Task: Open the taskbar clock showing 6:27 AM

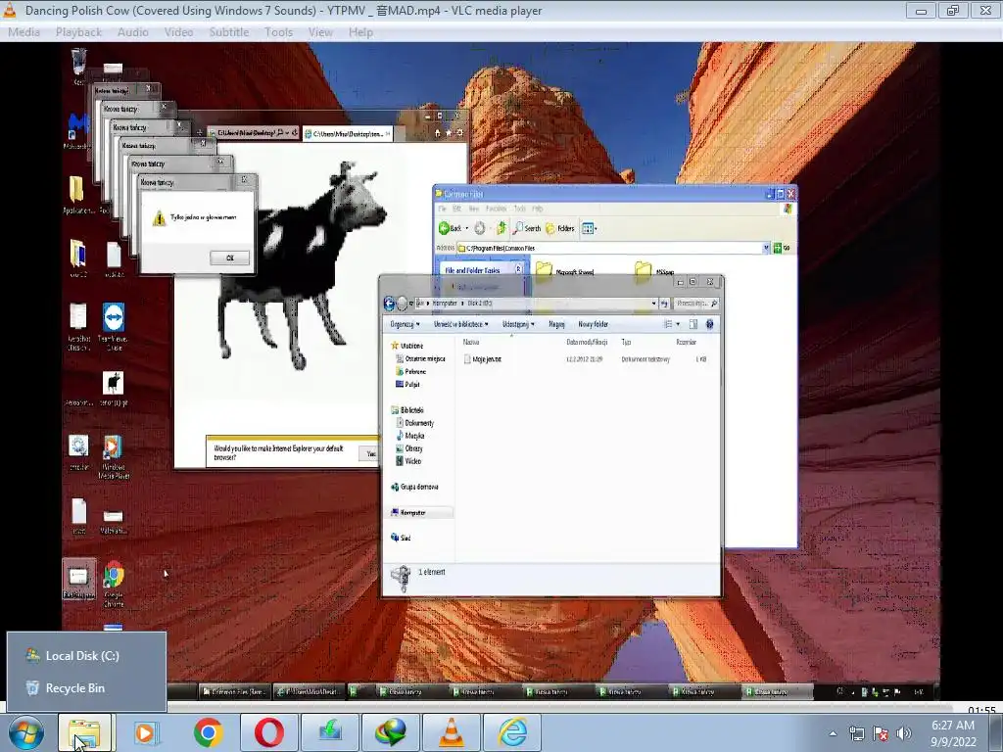Action: [x=953, y=733]
